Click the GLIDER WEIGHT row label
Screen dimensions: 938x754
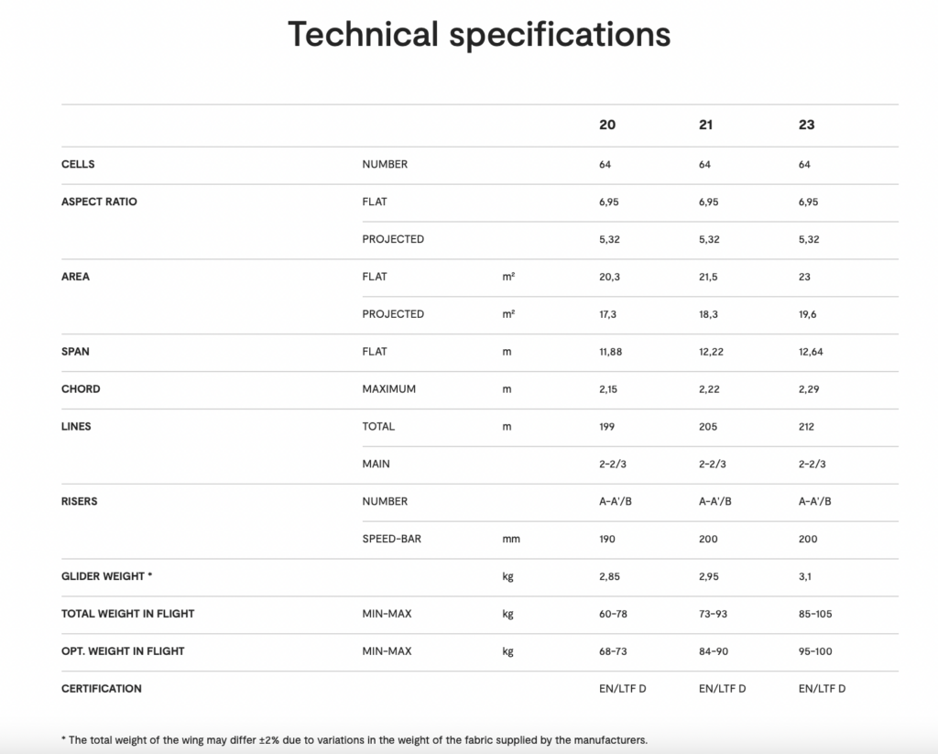pyautogui.click(x=106, y=576)
